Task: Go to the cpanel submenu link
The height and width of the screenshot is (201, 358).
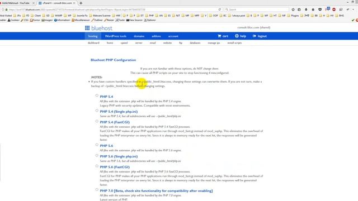Action: (124, 43)
